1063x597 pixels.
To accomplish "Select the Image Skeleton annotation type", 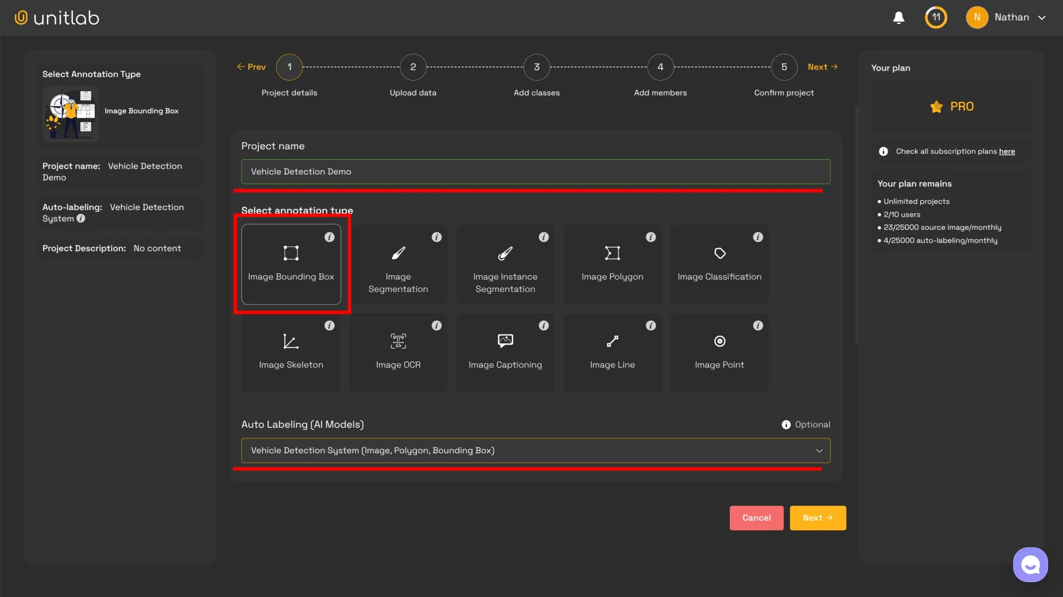I will (x=291, y=352).
